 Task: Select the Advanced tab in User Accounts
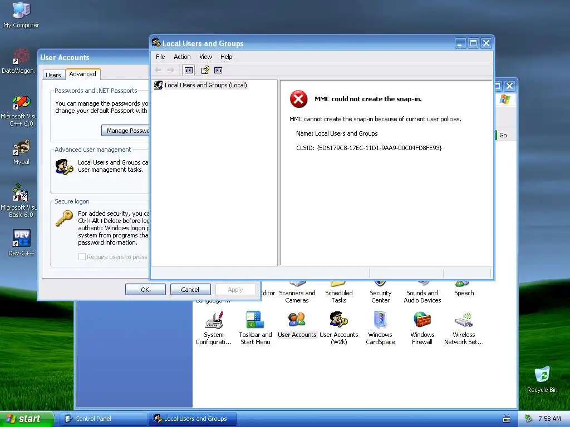coord(82,74)
